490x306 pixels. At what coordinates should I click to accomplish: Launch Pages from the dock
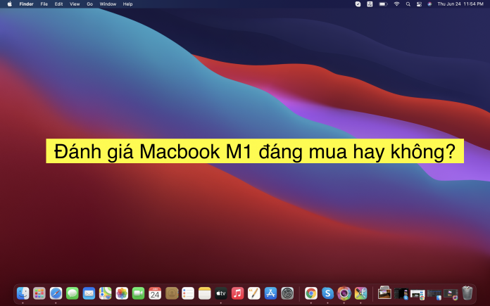point(254,293)
